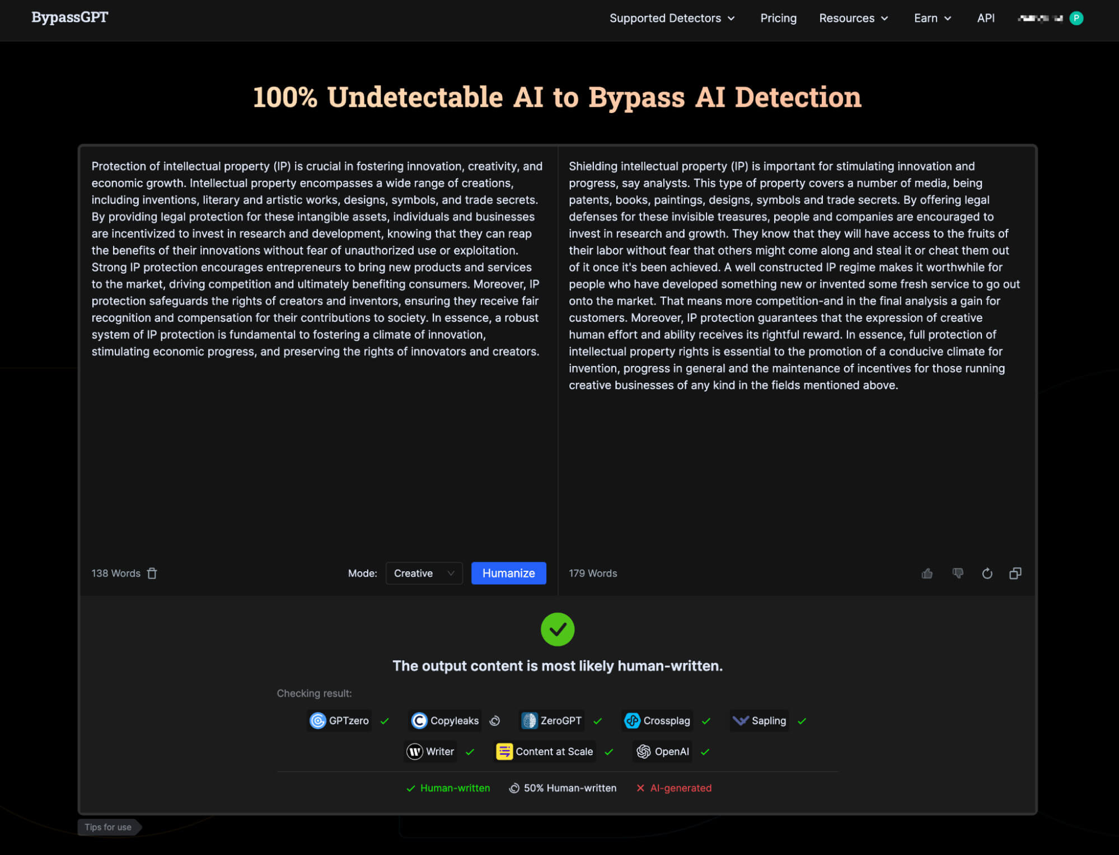Go to the Pricing page
This screenshot has height=855, width=1119.
[778, 18]
